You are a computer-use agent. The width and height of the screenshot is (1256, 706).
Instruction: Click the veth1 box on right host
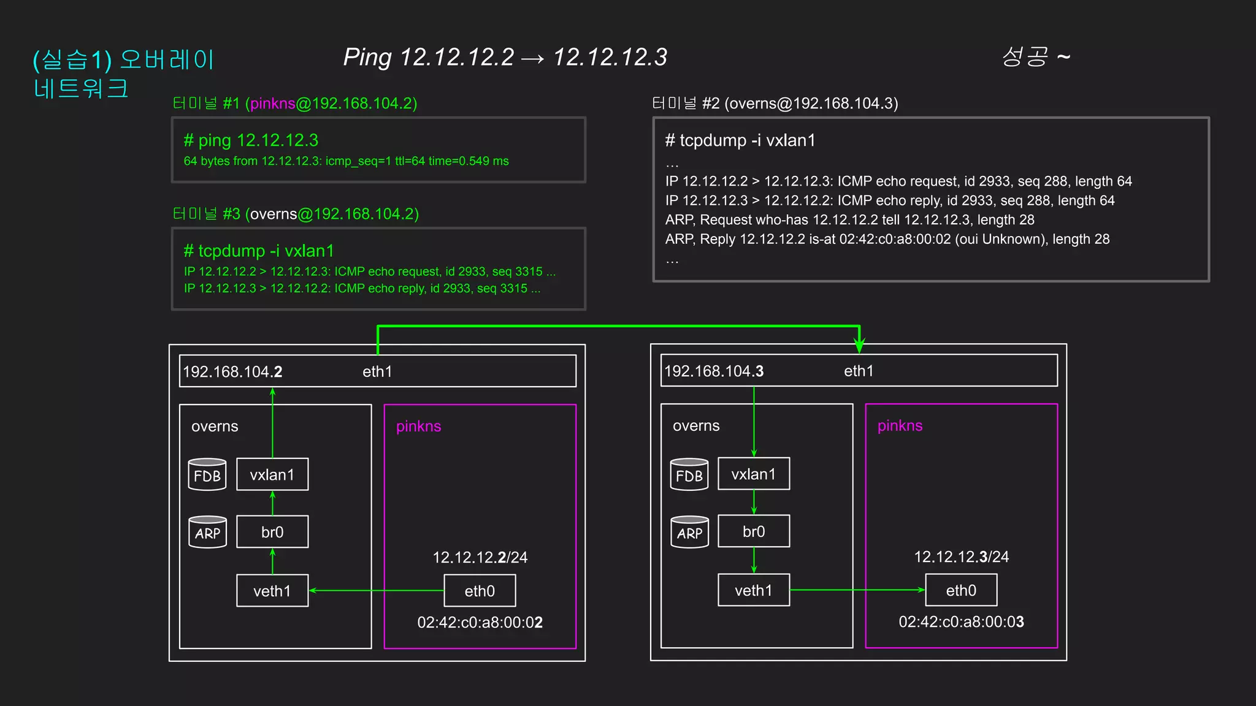coord(754,590)
